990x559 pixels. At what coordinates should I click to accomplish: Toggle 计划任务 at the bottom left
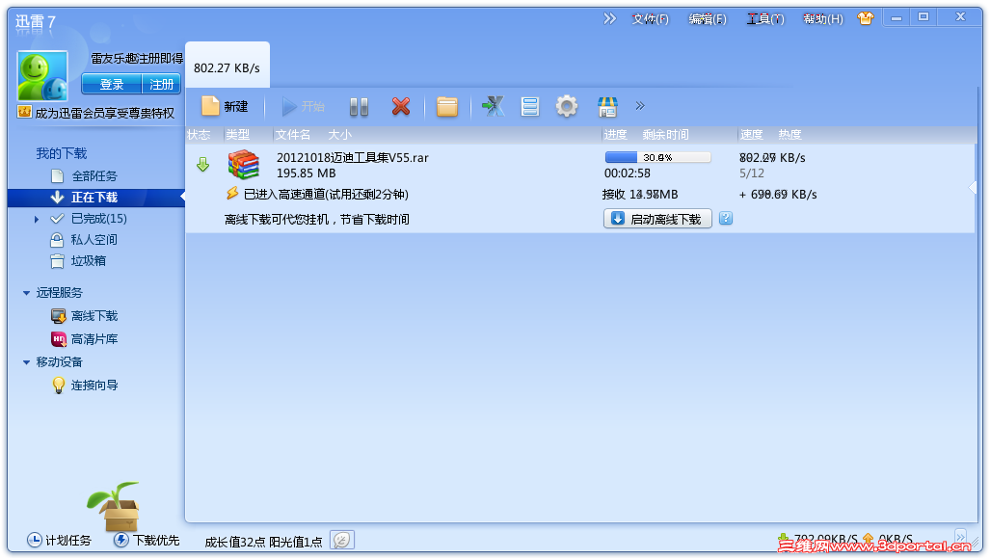tap(46, 541)
